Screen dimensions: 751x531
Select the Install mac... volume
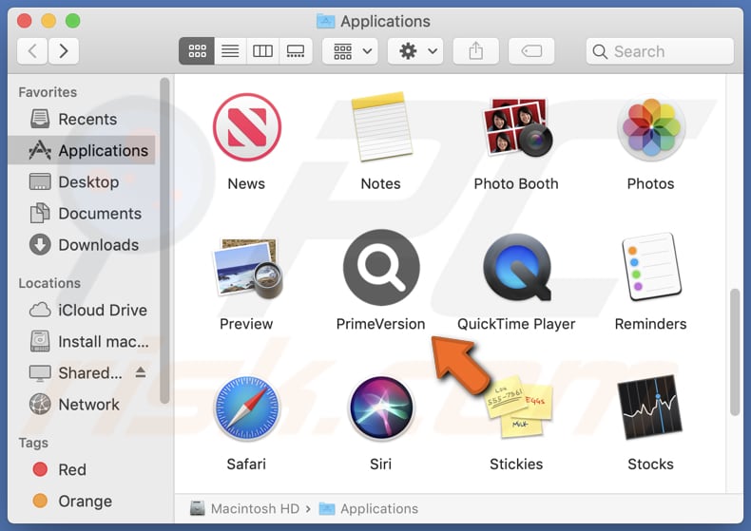[82, 342]
